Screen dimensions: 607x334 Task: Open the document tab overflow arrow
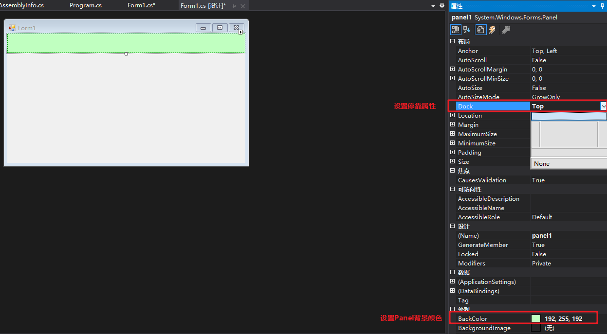(432, 5)
